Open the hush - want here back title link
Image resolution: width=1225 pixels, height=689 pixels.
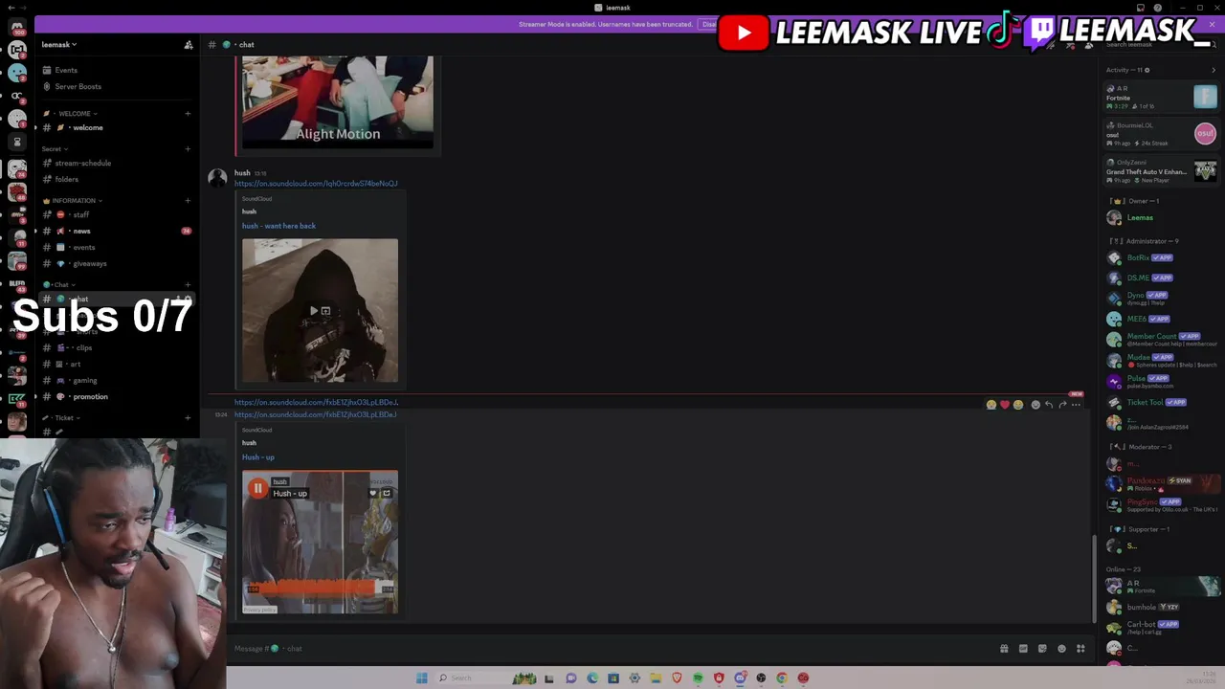(x=278, y=226)
